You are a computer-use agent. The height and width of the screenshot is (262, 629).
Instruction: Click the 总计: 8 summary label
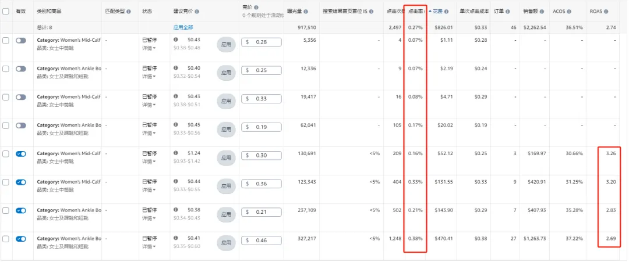coord(44,27)
